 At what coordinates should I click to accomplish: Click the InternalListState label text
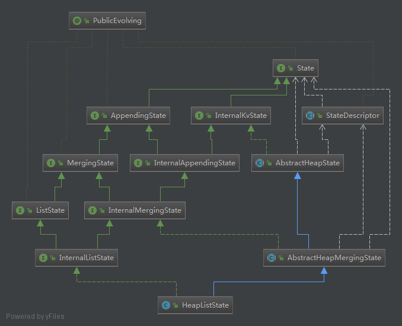tap(87, 258)
